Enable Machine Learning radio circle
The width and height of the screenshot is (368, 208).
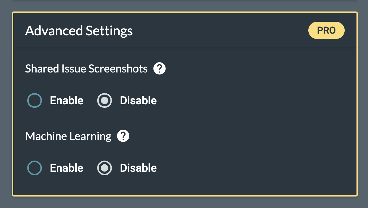tap(35, 168)
